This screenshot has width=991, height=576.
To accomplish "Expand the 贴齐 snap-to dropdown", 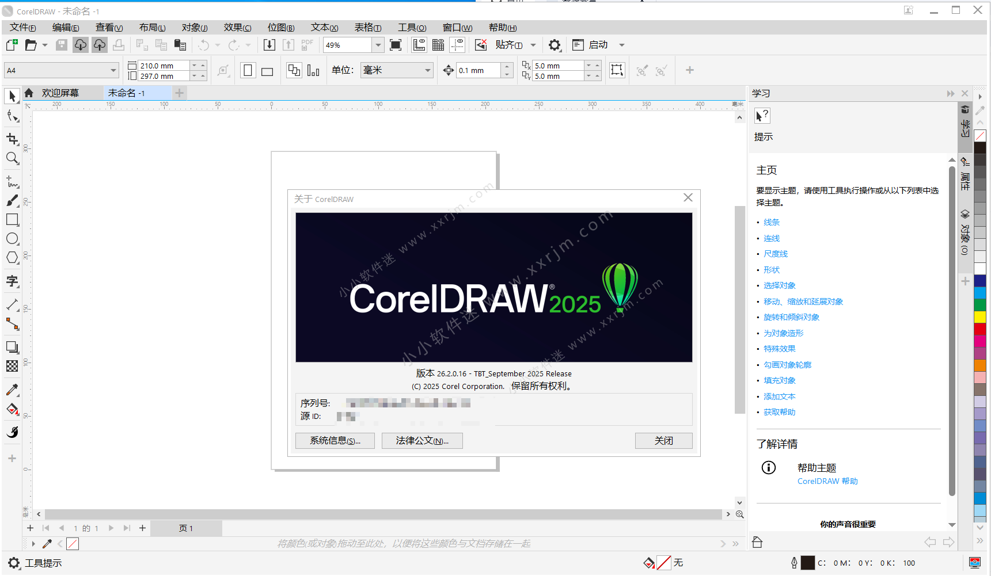I will (x=533, y=45).
